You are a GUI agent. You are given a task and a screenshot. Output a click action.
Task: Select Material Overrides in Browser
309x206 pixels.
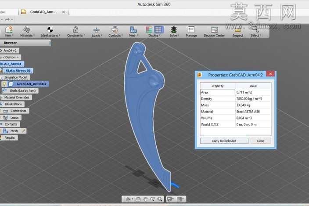point(17,98)
